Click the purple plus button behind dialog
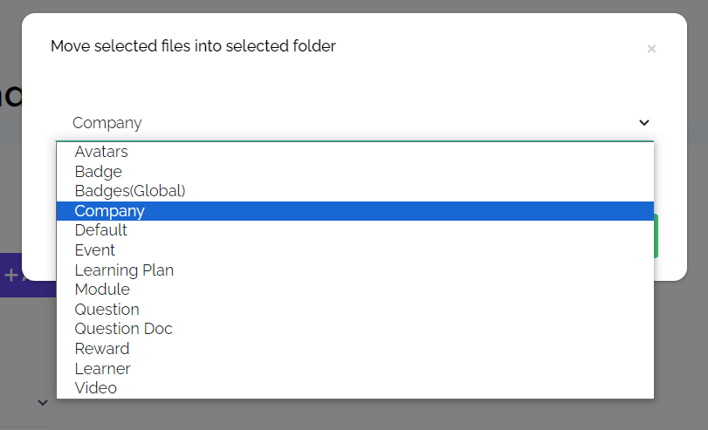Viewport: 708px width, 430px height. 11,275
